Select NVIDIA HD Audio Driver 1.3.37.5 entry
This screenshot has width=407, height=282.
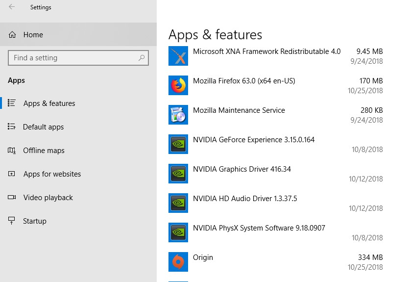tap(245, 199)
